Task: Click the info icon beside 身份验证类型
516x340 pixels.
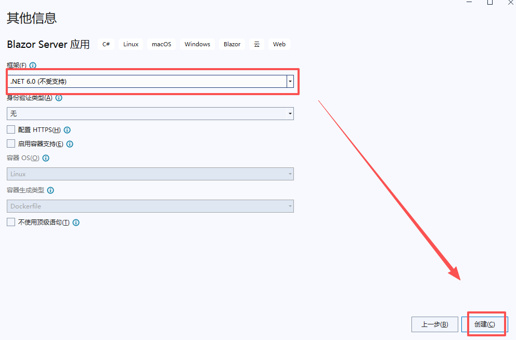Action: [x=59, y=98]
